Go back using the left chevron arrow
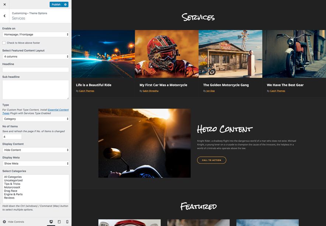The width and height of the screenshot is (326, 226). point(4,16)
